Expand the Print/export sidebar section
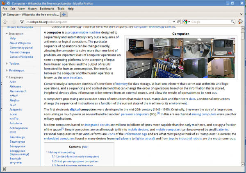Image resolution: width=246 pixels, height=173 pixels. [x=7, y=70]
